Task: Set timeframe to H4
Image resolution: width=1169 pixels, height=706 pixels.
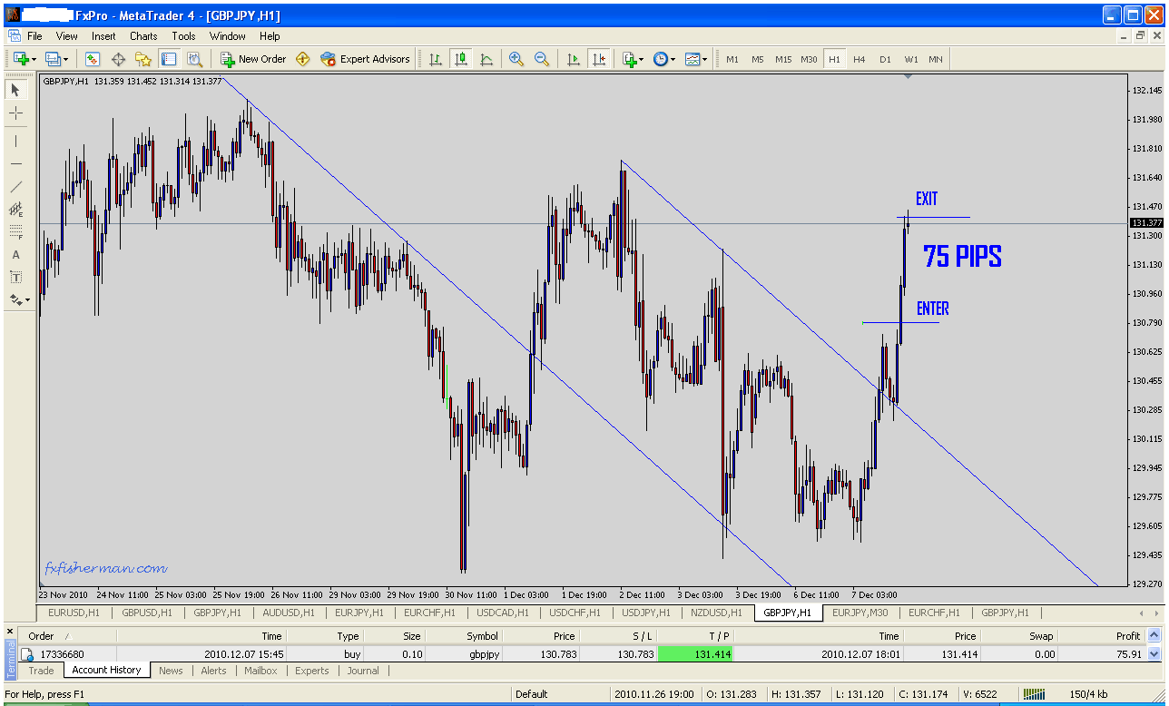Action: tap(859, 59)
